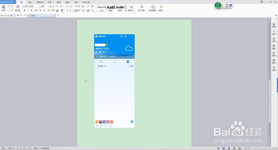Click the Print icon in quick toolbar
Image resolution: width=278 pixels, height=150 pixels.
(x=11, y=15)
